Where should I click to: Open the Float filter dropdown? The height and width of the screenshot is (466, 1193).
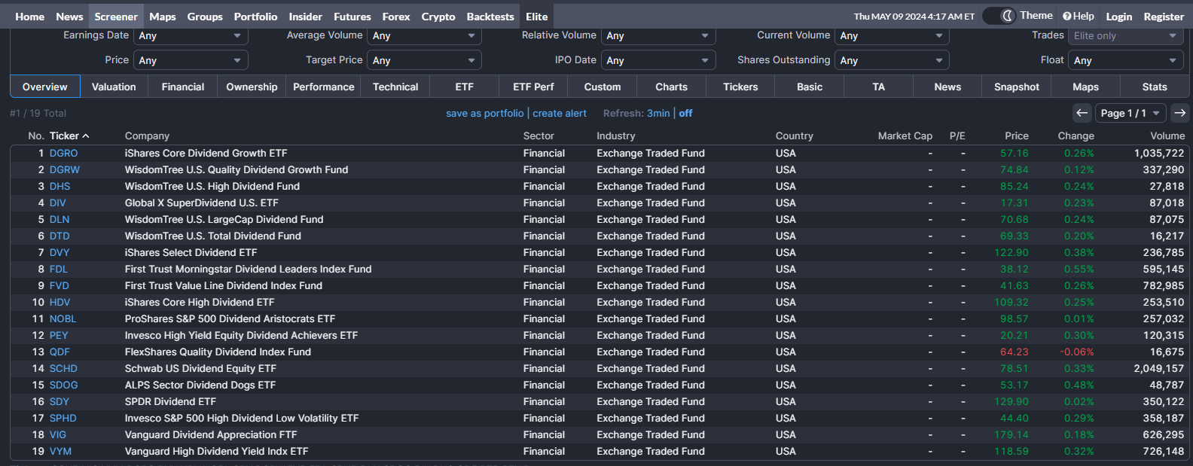pos(1125,60)
